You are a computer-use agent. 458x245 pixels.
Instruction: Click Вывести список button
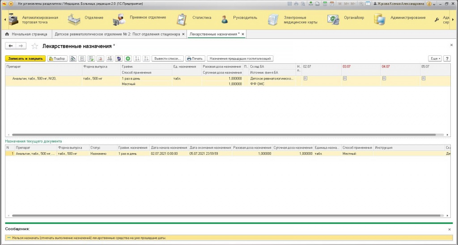click(x=168, y=58)
